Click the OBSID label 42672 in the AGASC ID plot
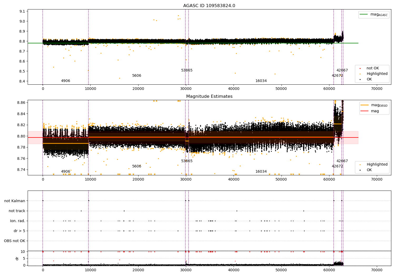The height and width of the screenshot is (276, 395). click(x=337, y=76)
